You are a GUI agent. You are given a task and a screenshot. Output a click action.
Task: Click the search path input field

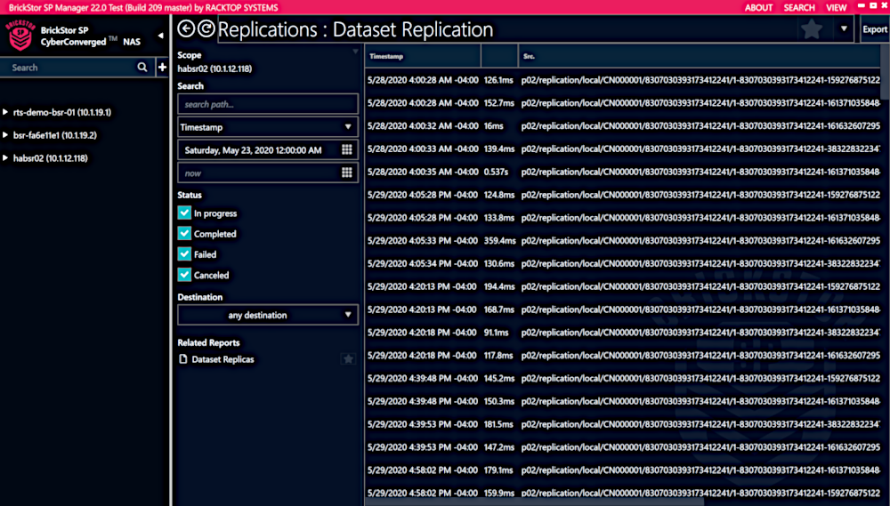point(268,104)
